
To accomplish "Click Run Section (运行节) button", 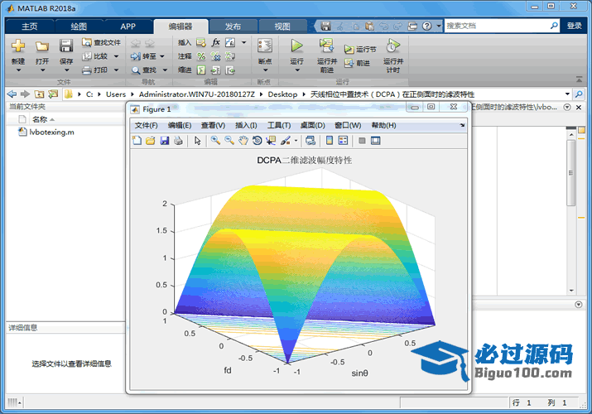I will pyautogui.click(x=360, y=49).
